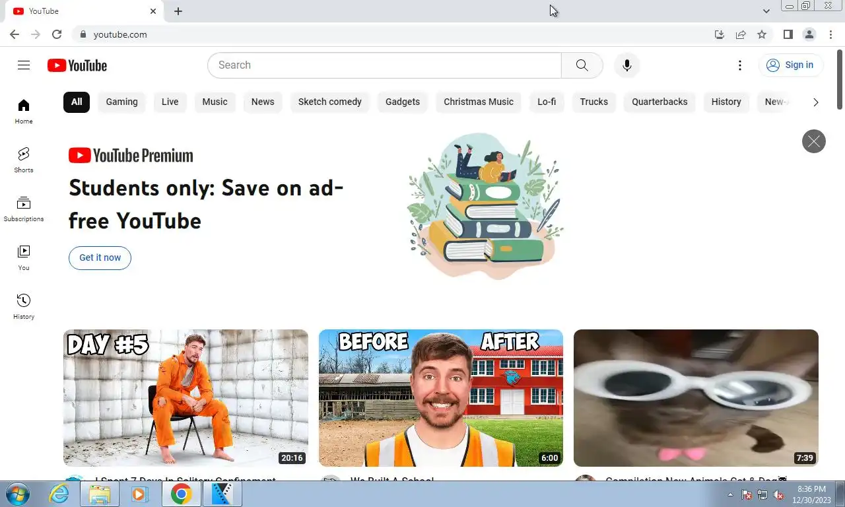Click the YouTube Premium logo in the banner

pyautogui.click(x=131, y=156)
